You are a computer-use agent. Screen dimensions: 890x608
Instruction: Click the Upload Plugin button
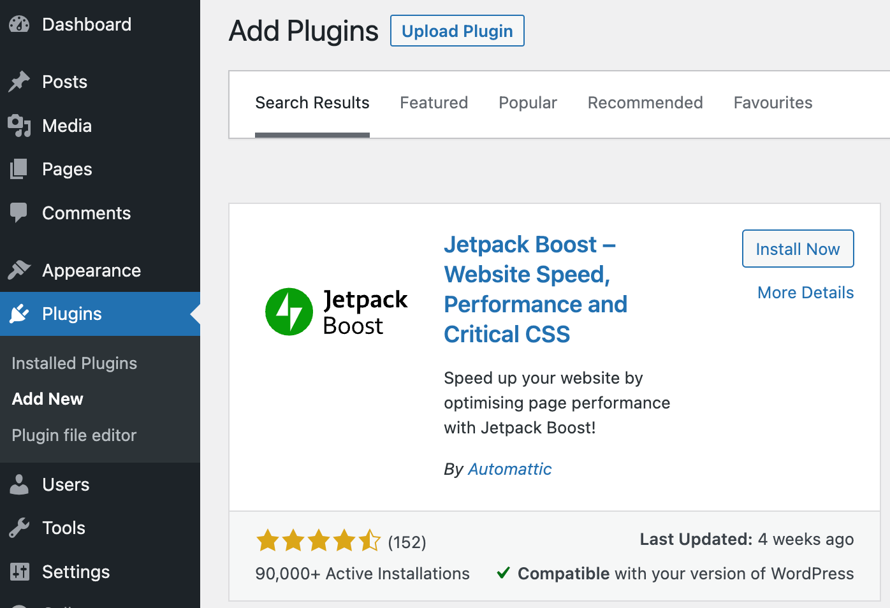click(x=457, y=31)
